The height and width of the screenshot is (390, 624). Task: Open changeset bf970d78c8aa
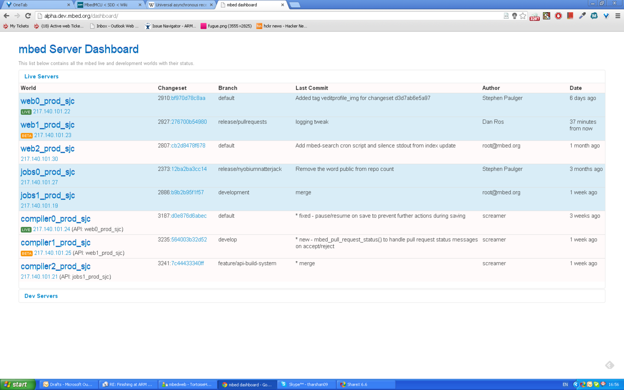(188, 98)
